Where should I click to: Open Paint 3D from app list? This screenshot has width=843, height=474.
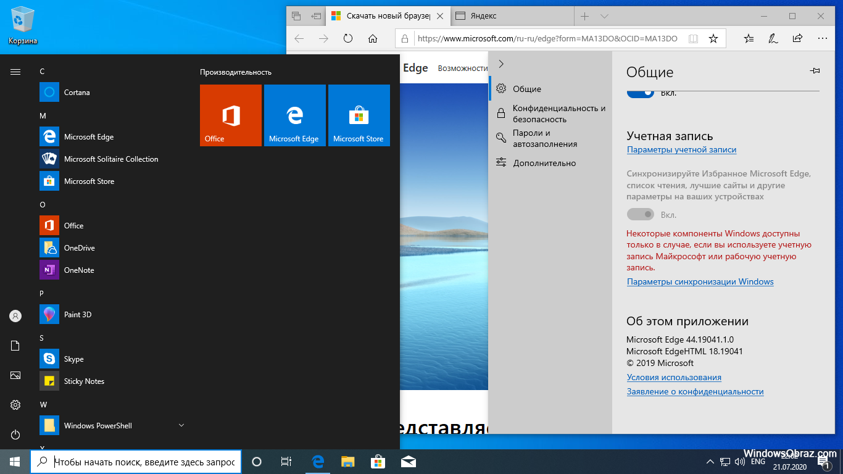point(78,315)
